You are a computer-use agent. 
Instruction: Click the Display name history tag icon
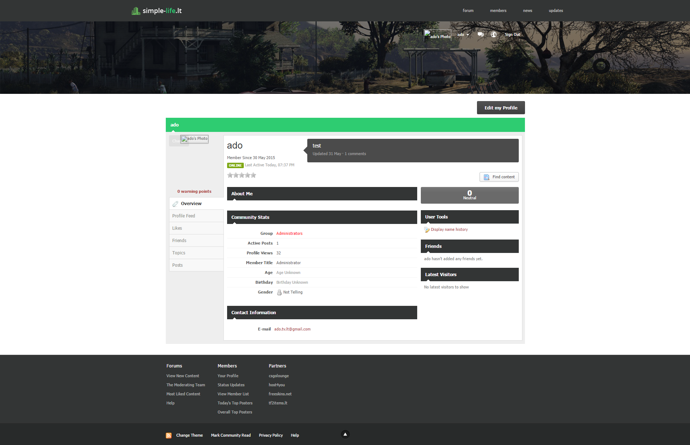427,230
